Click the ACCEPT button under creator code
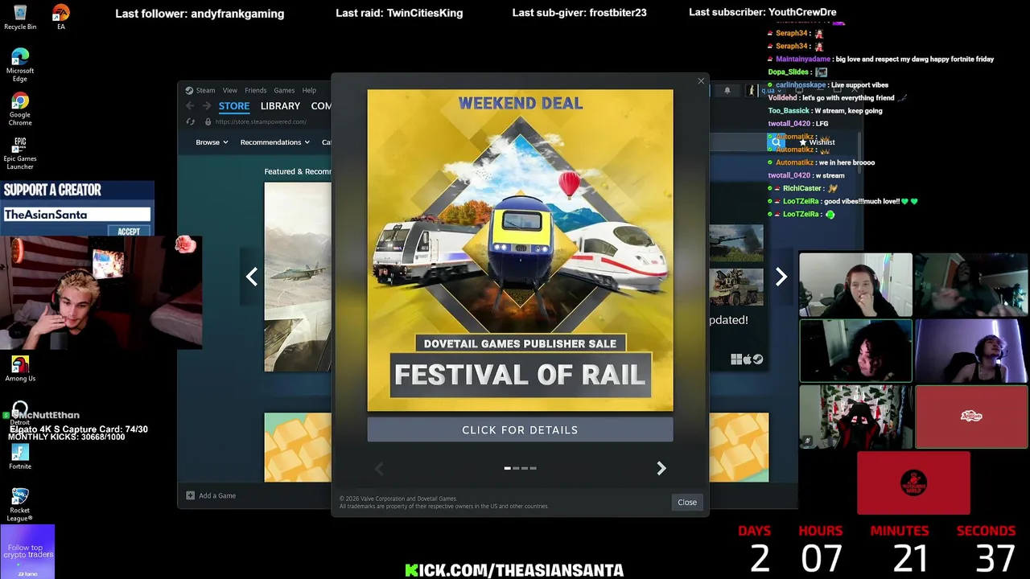Screen dimensions: 1030x579 tap(129, 232)
